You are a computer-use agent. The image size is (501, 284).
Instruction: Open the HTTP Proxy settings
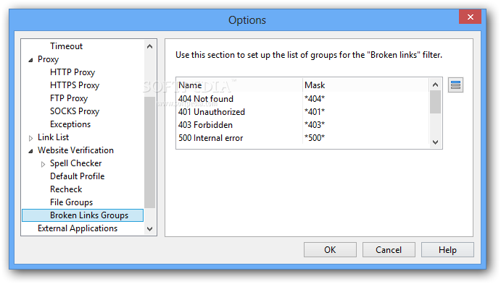(x=73, y=72)
